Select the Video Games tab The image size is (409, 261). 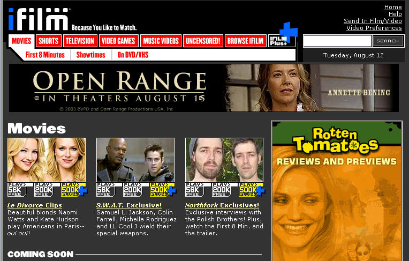119,41
